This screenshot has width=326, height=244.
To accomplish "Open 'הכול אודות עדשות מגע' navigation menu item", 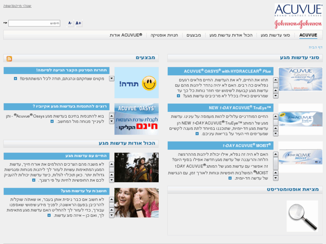I will coord(231,35).
